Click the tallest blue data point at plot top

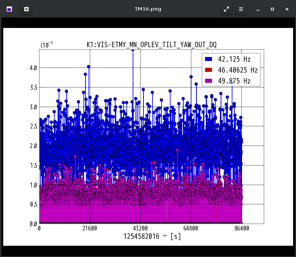[133, 50]
